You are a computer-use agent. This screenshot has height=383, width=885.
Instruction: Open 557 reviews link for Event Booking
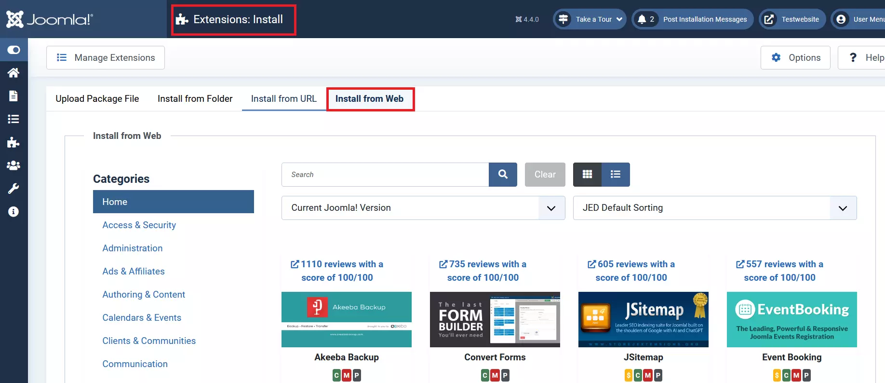pos(779,271)
